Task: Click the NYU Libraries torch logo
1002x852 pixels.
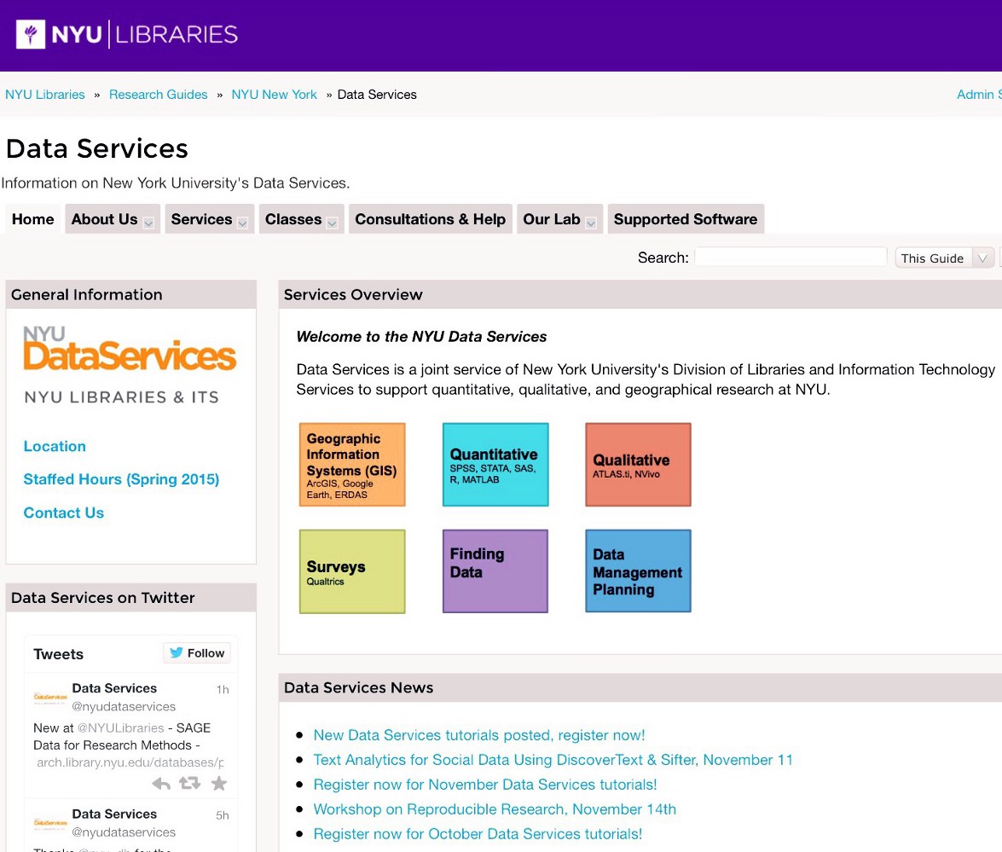Action: tap(31, 35)
